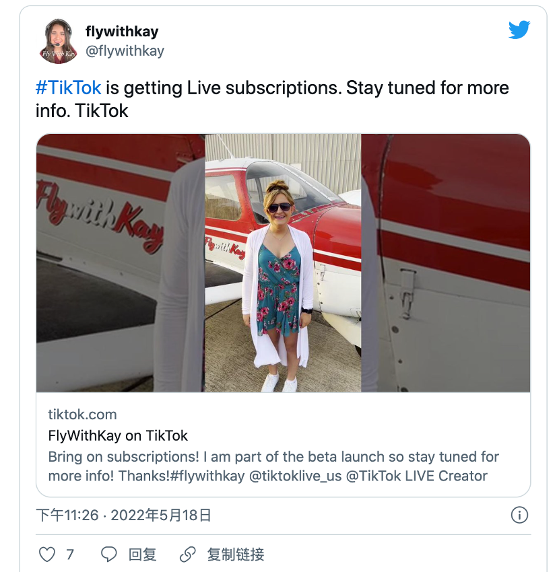Open the FlyWithKay on TikTok card title
Viewport: 559px width, 572px height.
(118, 435)
